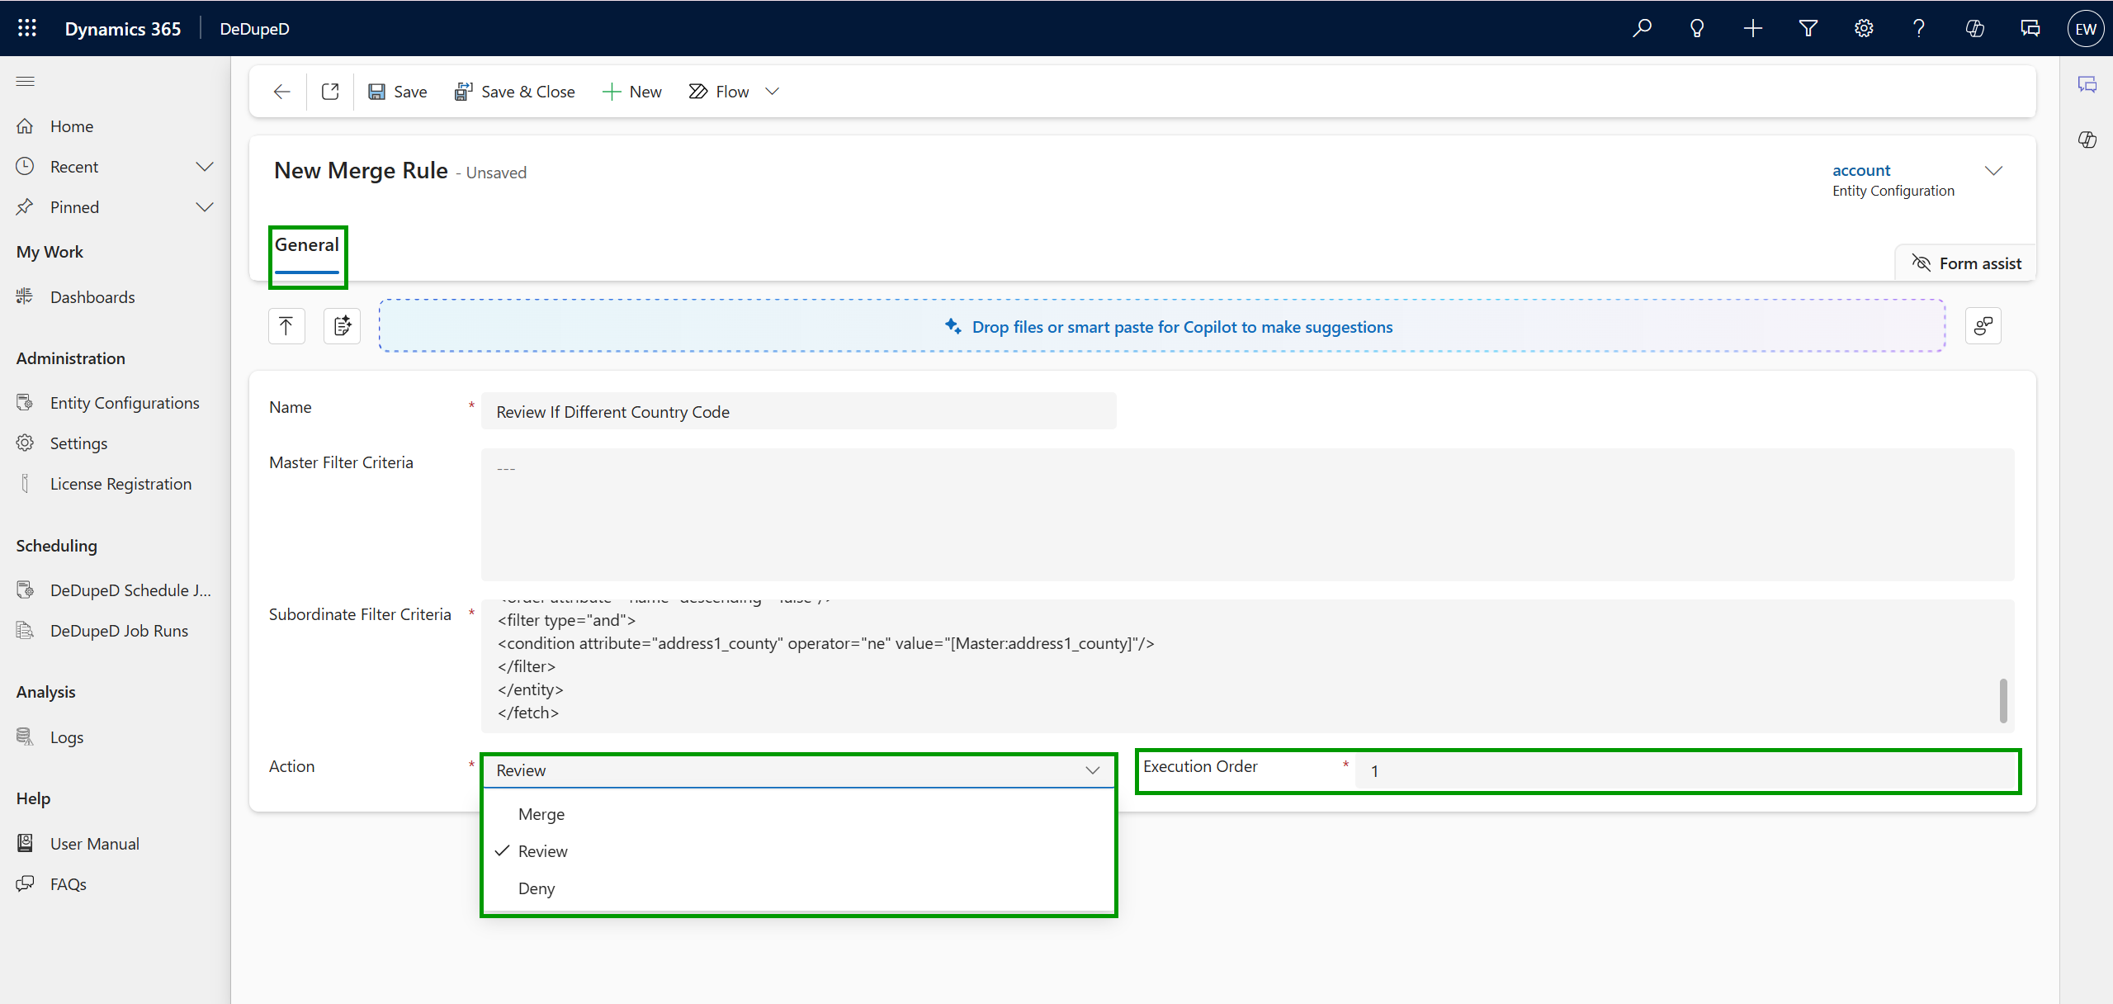
Task: Select Merge in the Action dropdown
Action: coord(541,814)
